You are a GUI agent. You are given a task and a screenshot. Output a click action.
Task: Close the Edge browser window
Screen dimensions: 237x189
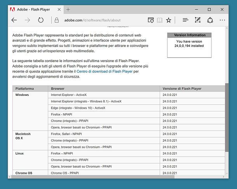(222, 10)
